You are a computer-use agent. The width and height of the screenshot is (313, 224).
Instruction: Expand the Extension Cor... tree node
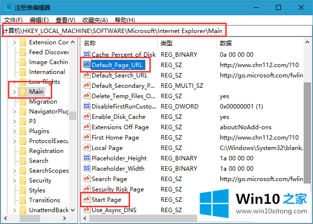click(x=15, y=42)
